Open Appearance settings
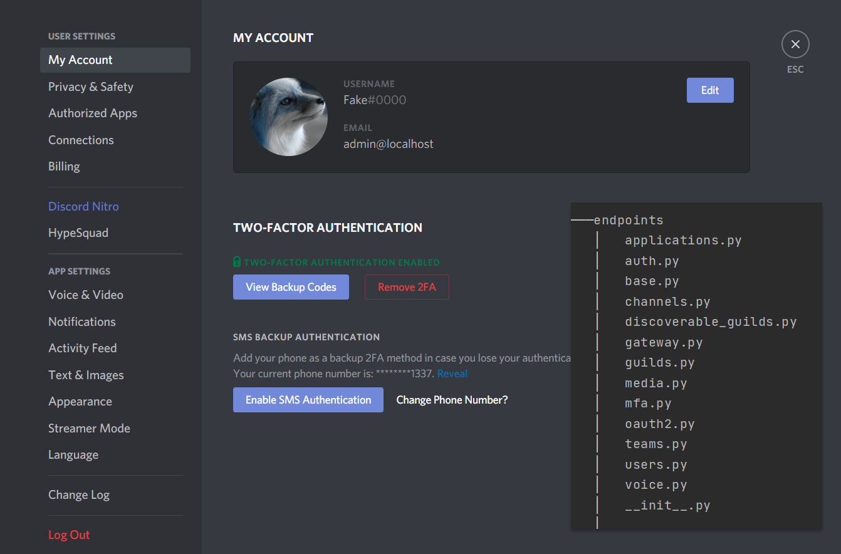Image resolution: width=841 pixels, height=554 pixels. pos(80,402)
